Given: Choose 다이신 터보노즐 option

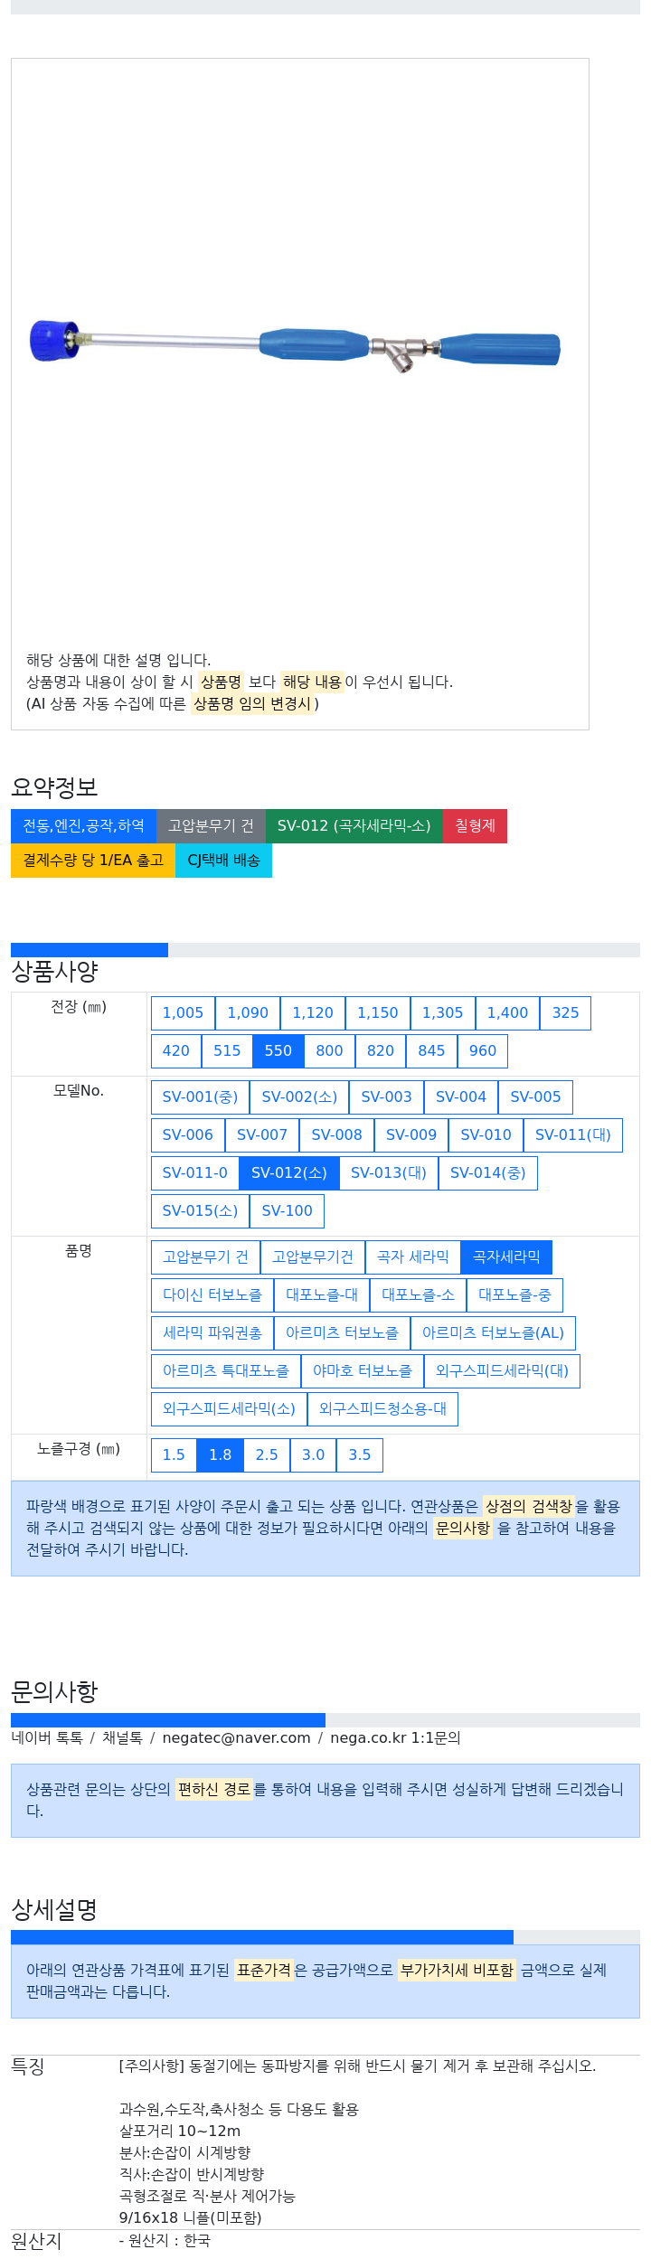Looking at the screenshot, I should pos(212,1295).
